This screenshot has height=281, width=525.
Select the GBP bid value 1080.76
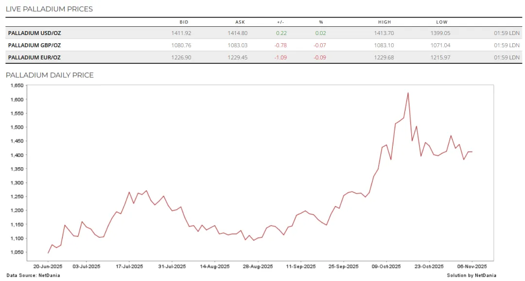tap(181, 45)
